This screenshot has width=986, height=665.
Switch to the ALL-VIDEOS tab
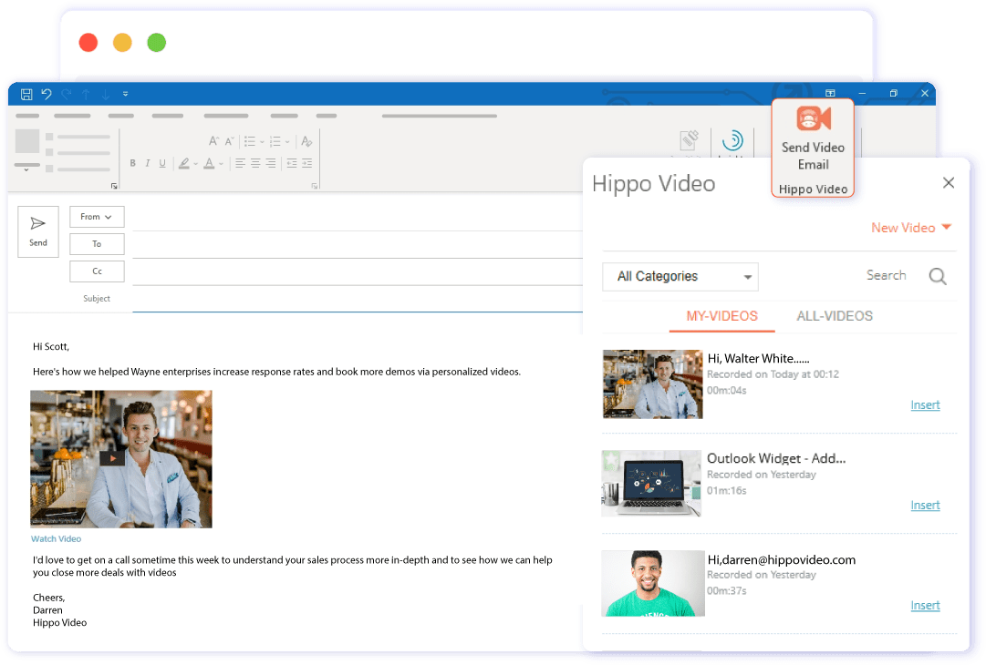[834, 316]
